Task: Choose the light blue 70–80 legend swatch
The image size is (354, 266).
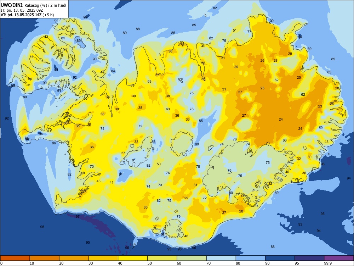Action: click(221, 258)
